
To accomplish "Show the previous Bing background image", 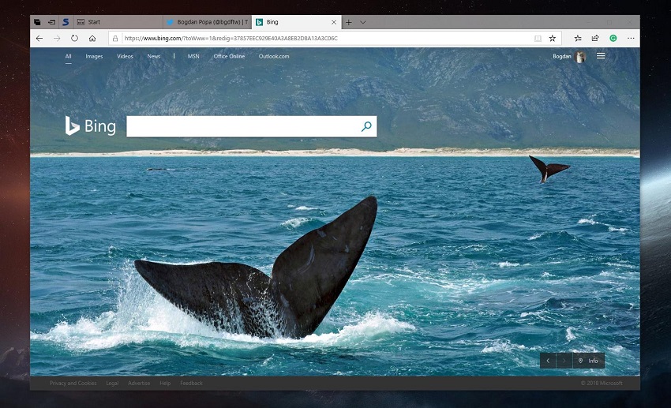I will click(x=549, y=361).
